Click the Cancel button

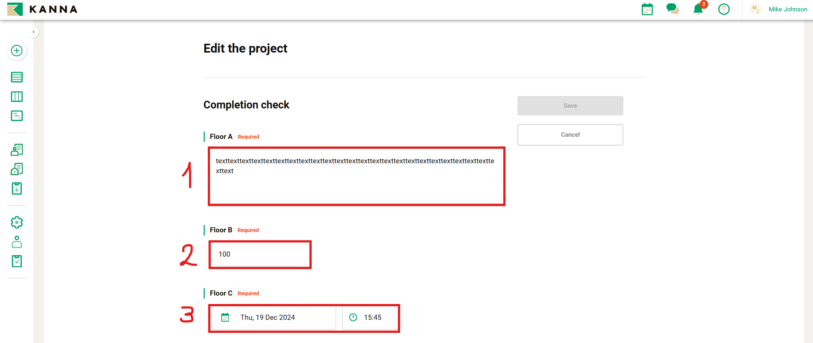click(x=570, y=135)
